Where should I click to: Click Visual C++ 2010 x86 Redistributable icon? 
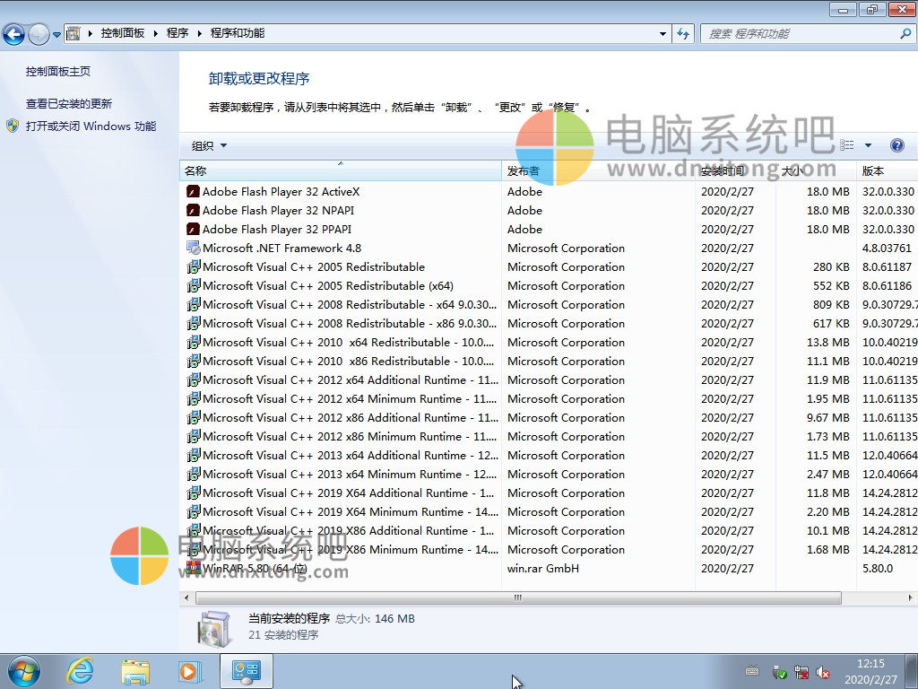pos(194,361)
